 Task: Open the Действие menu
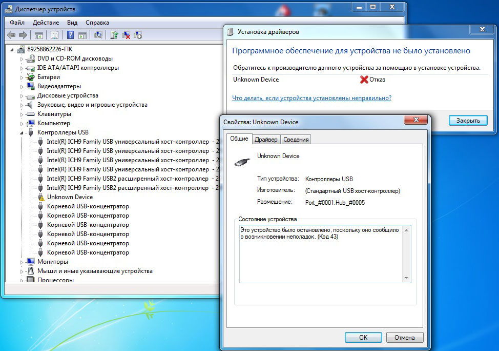[x=46, y=23]
